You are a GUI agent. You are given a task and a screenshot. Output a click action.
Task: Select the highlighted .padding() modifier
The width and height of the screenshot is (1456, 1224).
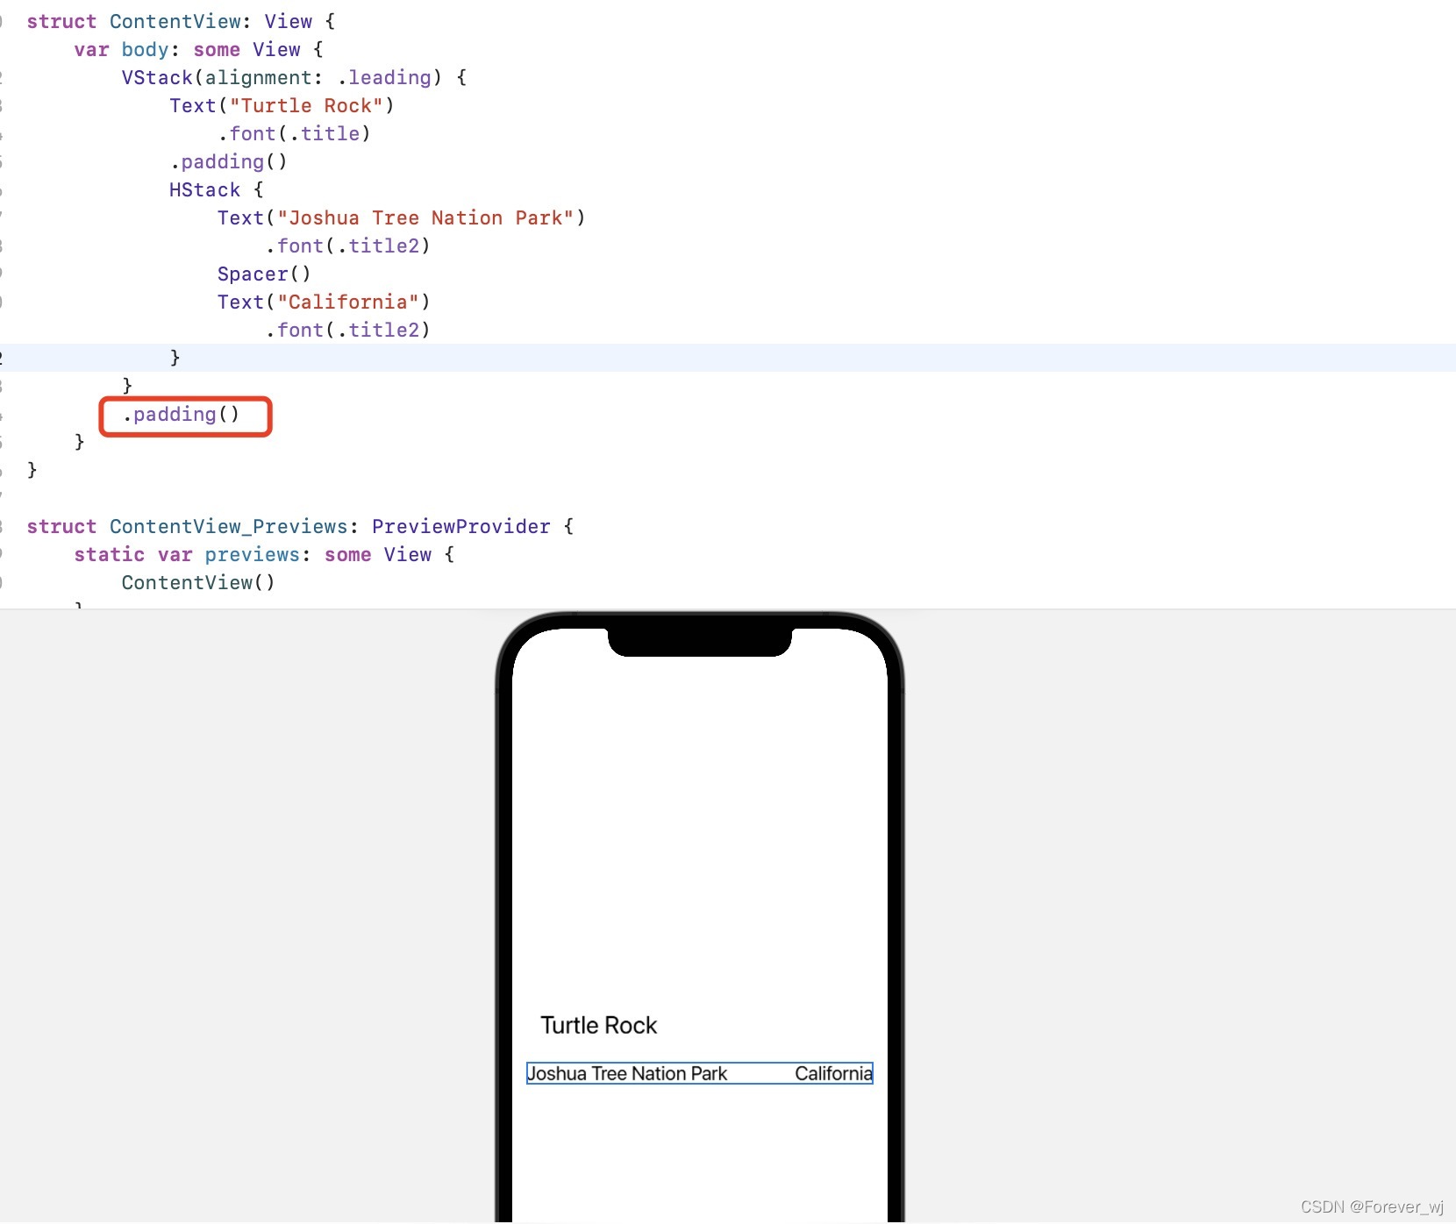[x=182, y=415]
